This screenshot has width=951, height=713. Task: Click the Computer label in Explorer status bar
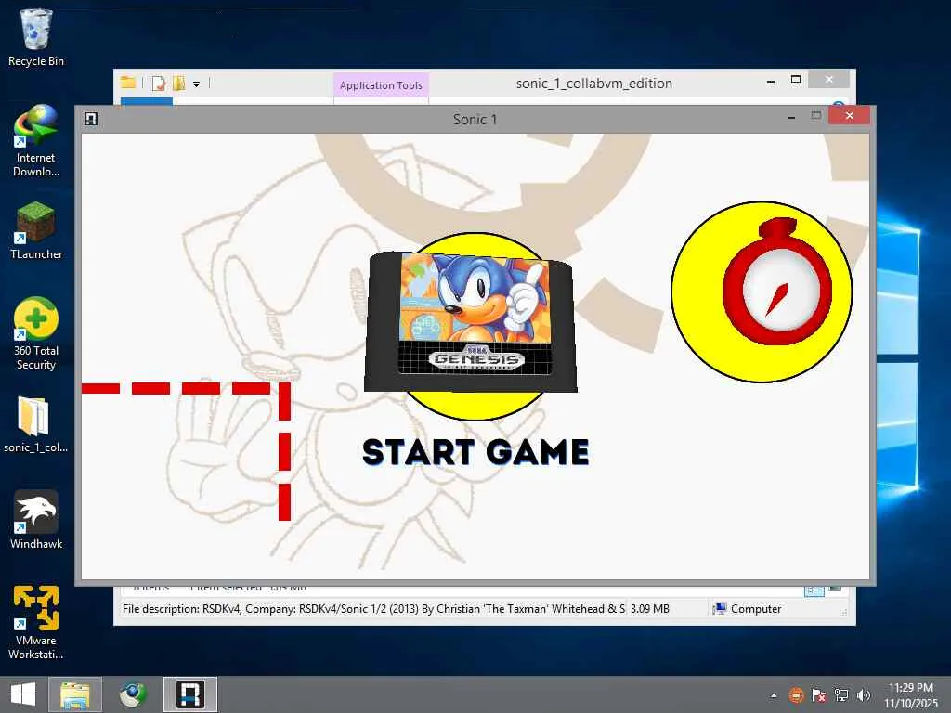point(756,609)
